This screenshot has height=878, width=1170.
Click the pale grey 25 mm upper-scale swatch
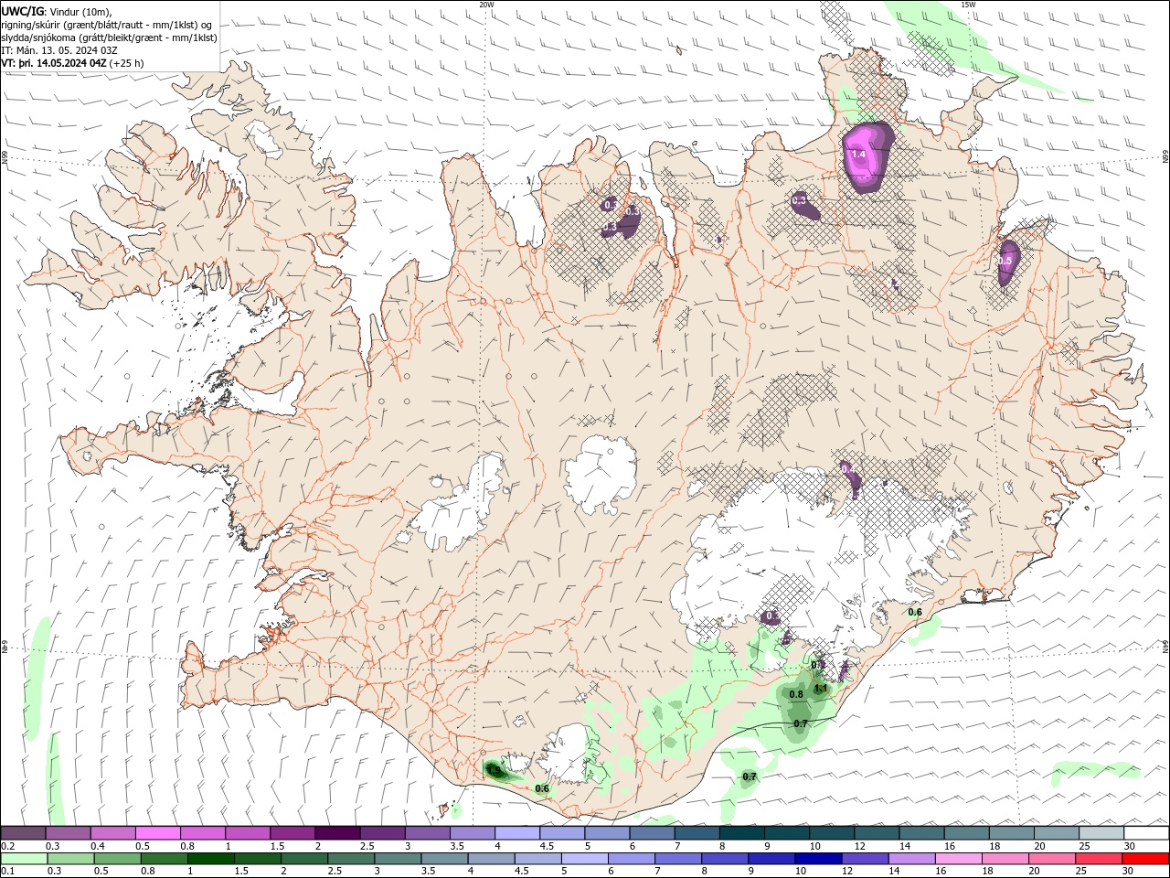(x=1101, y=833)
